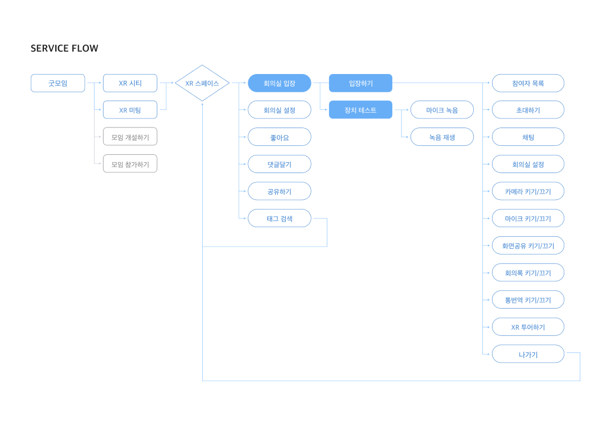The width and height of the screenshot is (615, 435).
Task: Select the 공유하기 node
Action: (279, 191)
